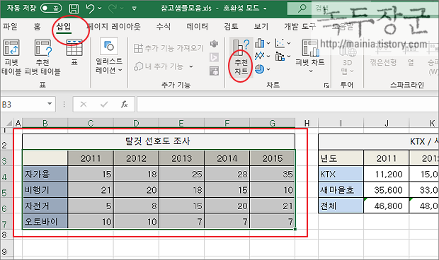Open the Name Box dropdown arrow
Screen dimensions: 439x260
point(50,104)
